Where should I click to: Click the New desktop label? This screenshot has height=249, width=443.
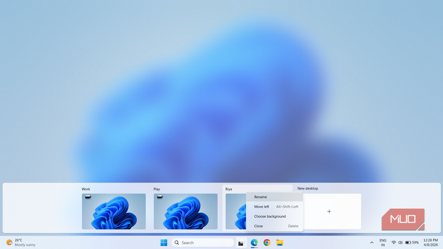click(x=308, y=188)
